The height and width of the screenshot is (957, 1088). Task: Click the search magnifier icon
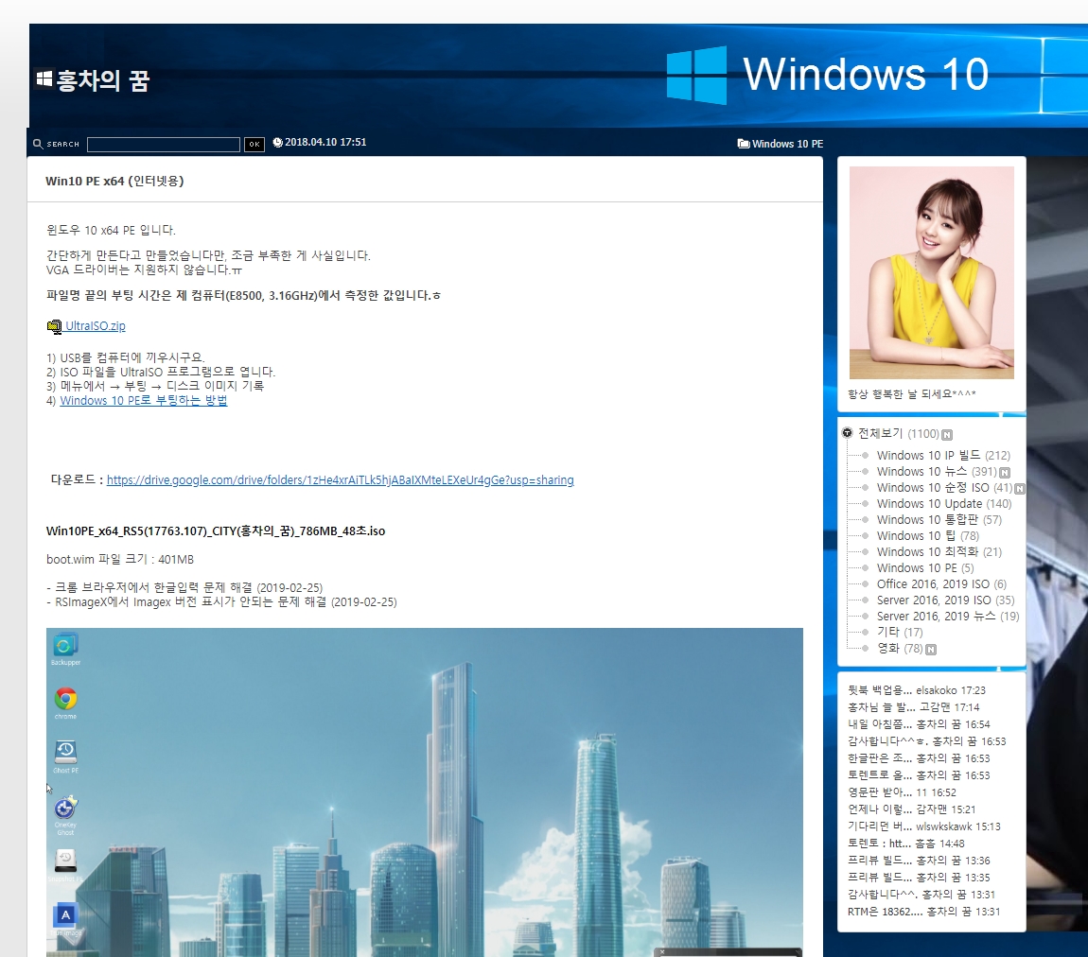tap(38, 144)
